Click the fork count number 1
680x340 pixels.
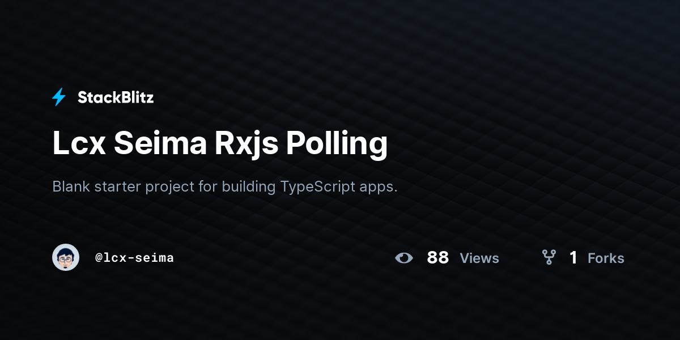573,258
